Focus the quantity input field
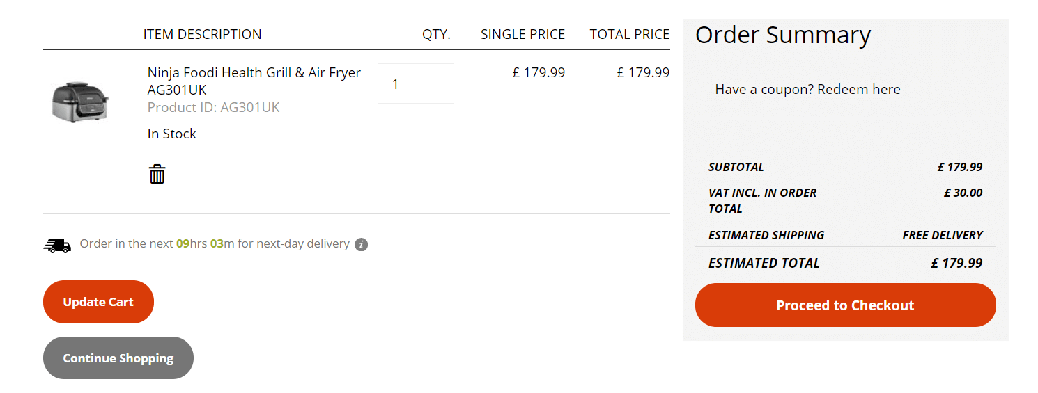Screen dimensions: 1038x393 click(x=416, y=83)
